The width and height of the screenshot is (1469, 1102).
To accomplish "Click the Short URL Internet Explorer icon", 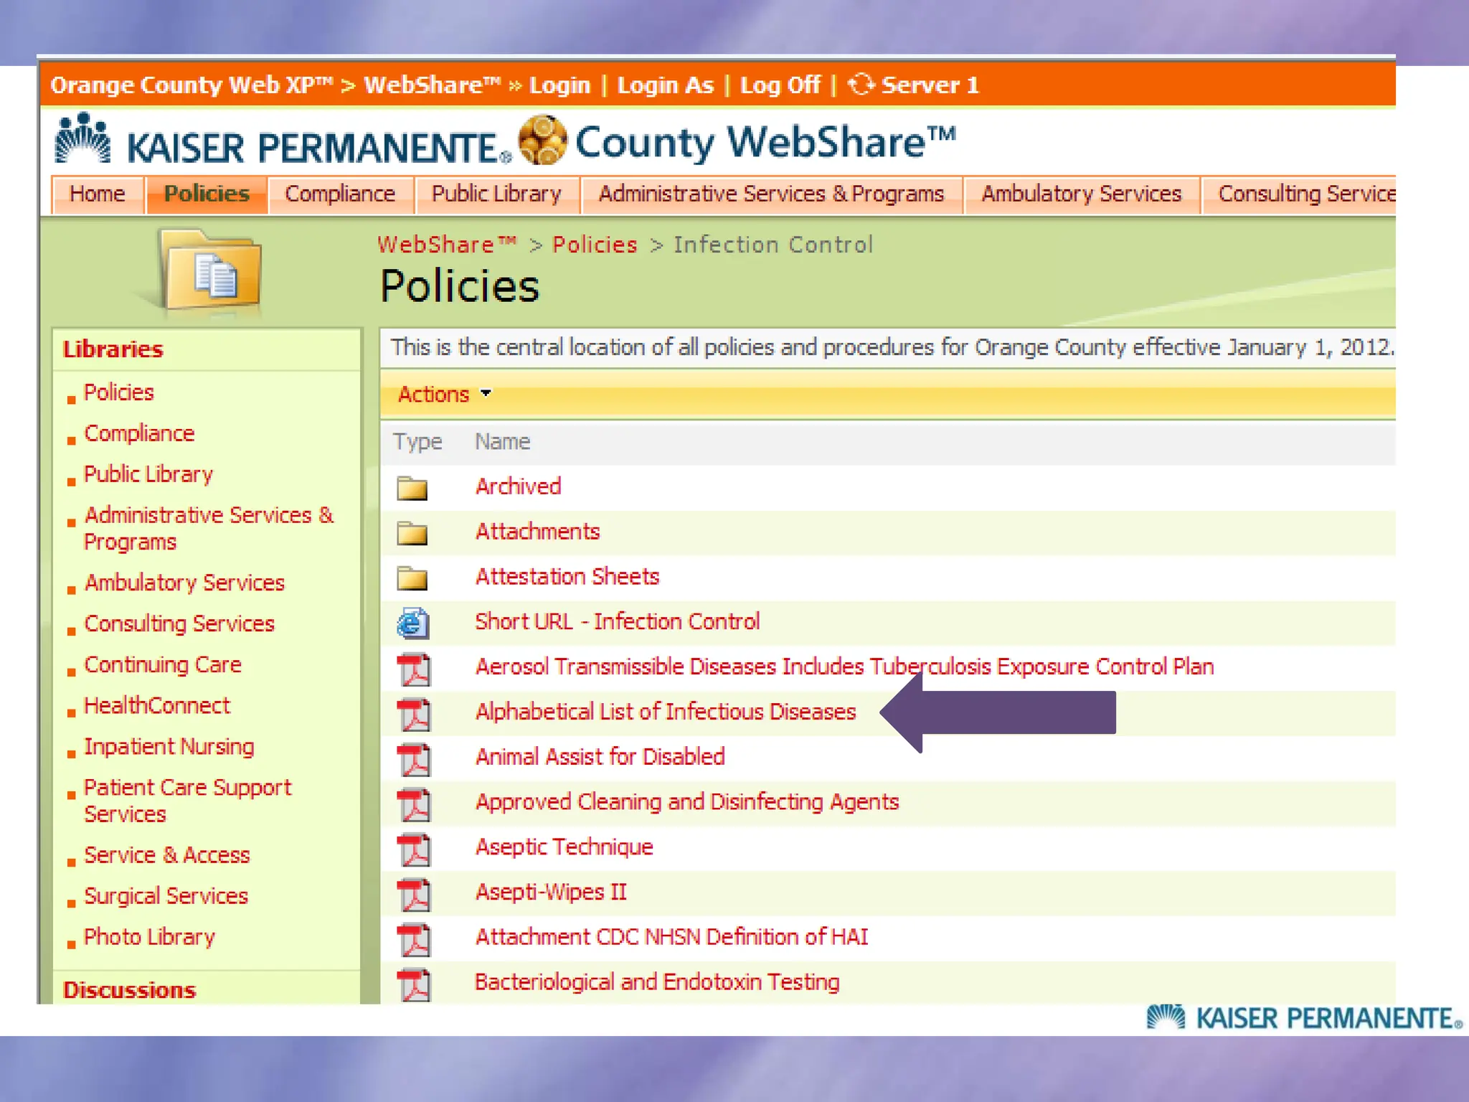I will click(x=412, y=623).
